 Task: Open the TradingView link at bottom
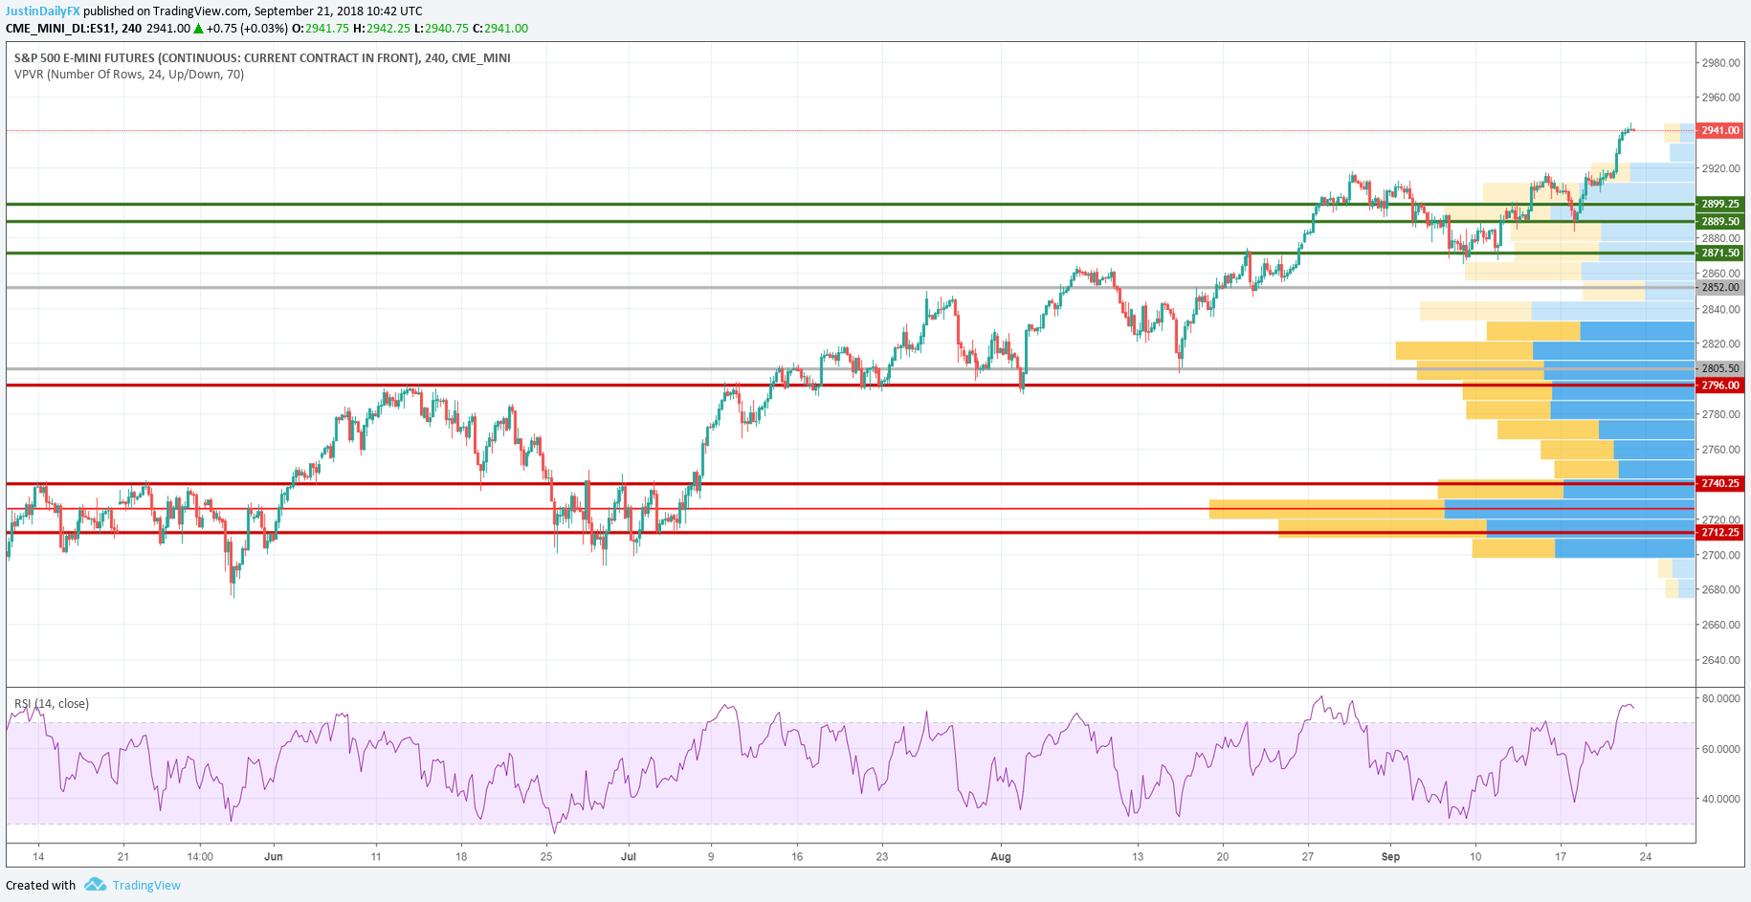[x=146, y=885]
